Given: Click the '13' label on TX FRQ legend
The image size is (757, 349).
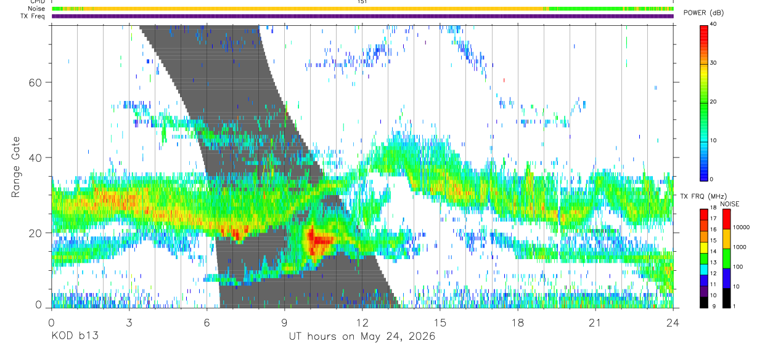Looking at the screenshot, I should click(x=714, y=262).
